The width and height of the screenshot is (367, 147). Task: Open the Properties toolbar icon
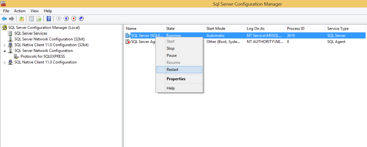pos(31,18)
